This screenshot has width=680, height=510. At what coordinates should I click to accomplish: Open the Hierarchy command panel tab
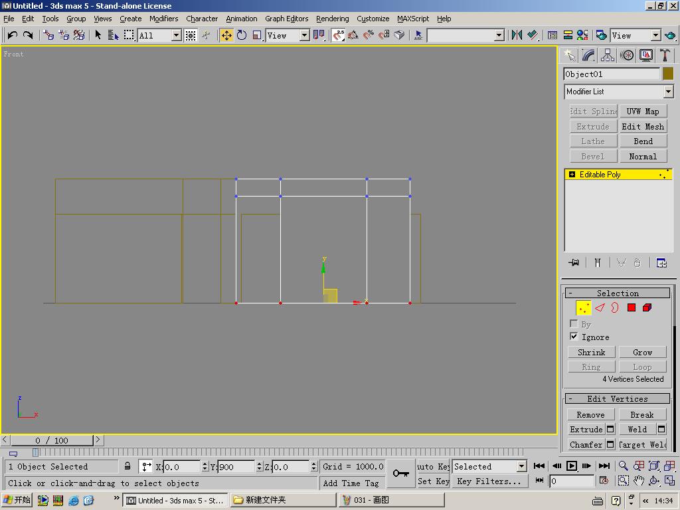[x=608, y=55]
